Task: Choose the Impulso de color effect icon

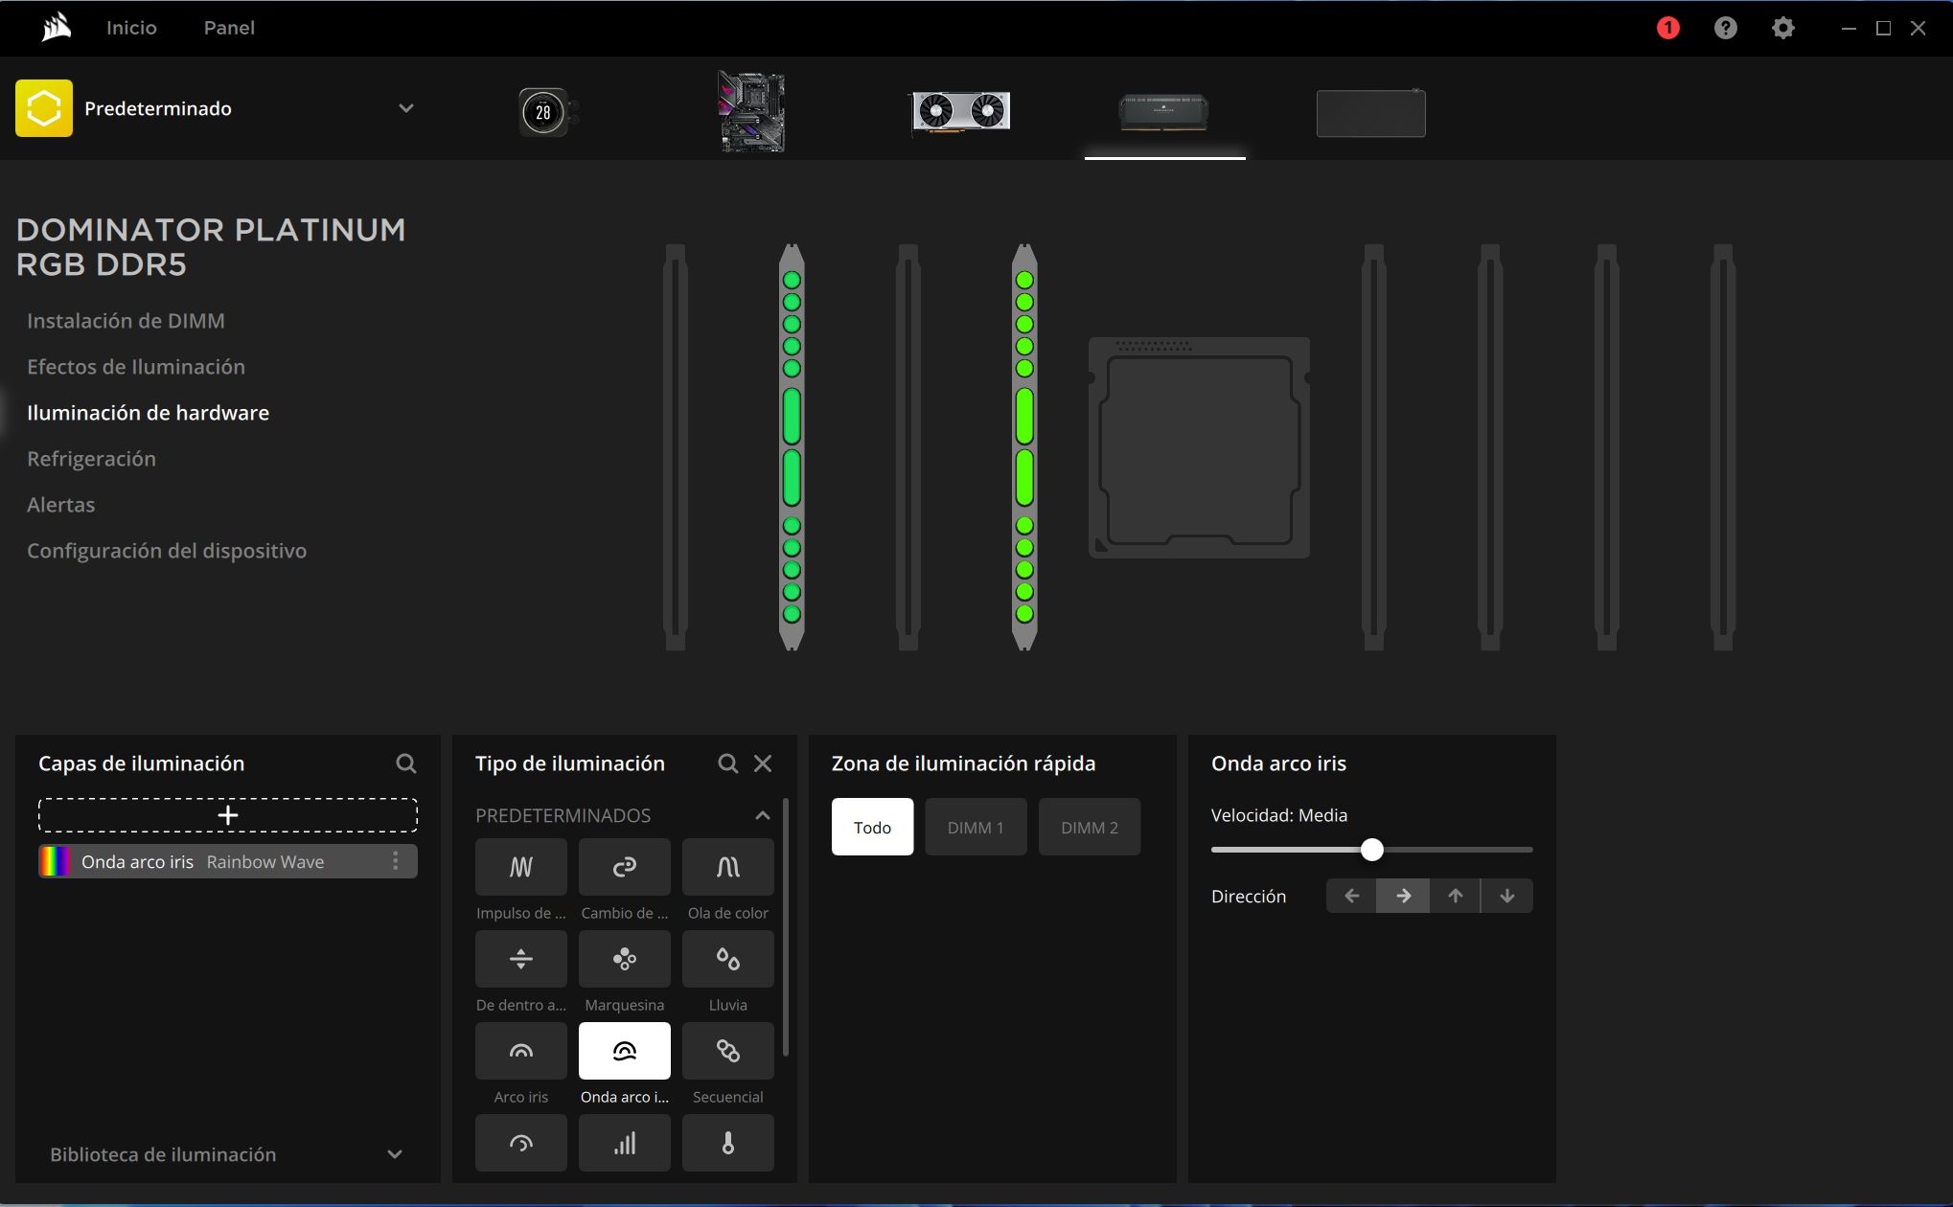Action: [x=521, y=867]
